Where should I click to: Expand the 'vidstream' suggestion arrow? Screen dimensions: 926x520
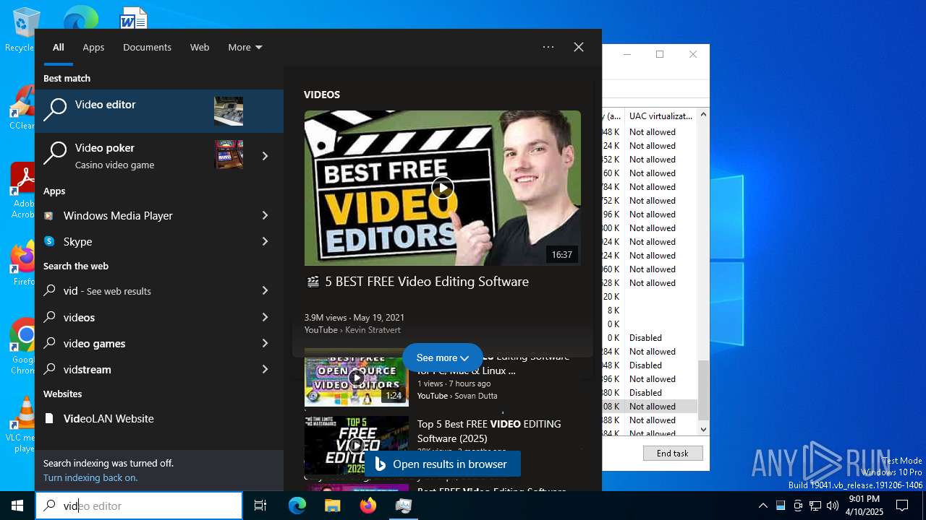tap(265, 369)
